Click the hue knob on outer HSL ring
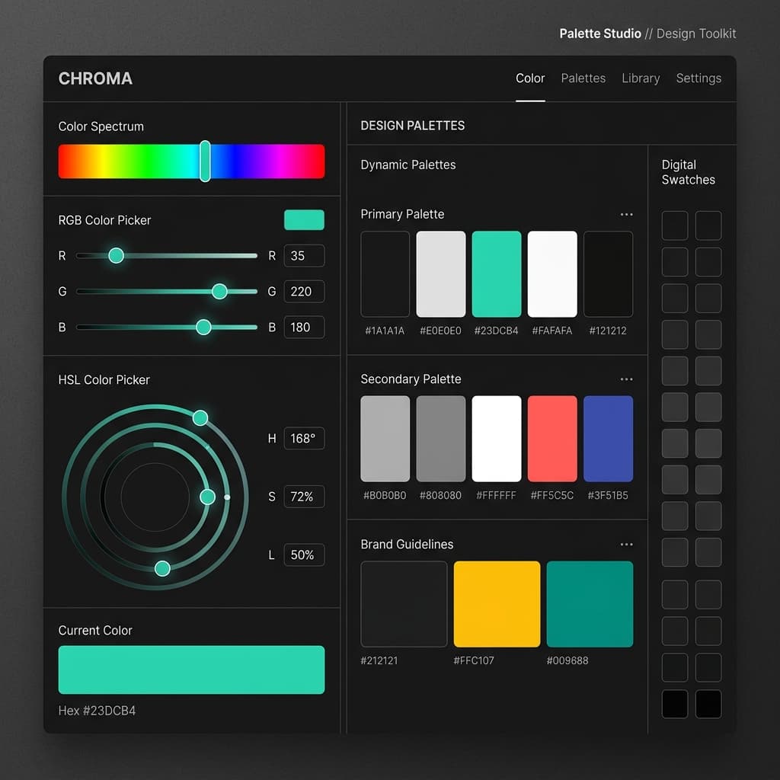Viewport: 780px width, 780px height. pos(200,418)
